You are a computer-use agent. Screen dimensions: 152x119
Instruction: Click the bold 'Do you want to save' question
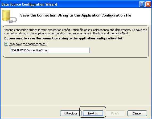pyautogui.click(x=64, y=38)
